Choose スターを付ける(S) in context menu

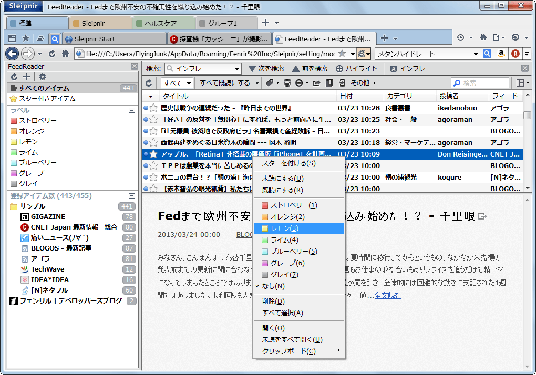298,163
